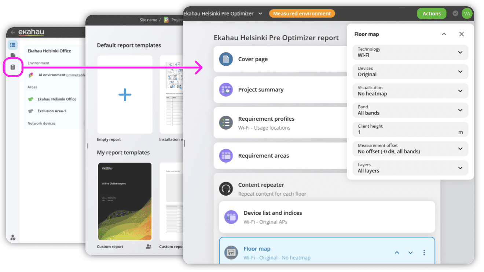Click the Measured environment badge
Image resolution: width=484 pixels, height=272 pixels.
coord(302,14)
